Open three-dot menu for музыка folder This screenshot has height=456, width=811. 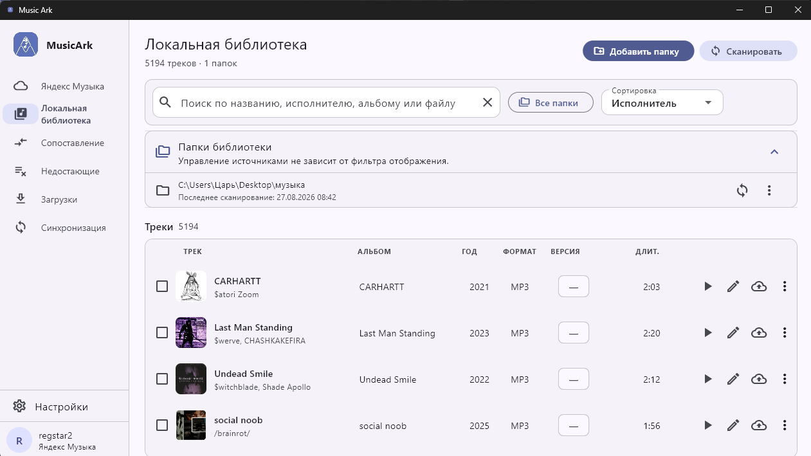769,190
